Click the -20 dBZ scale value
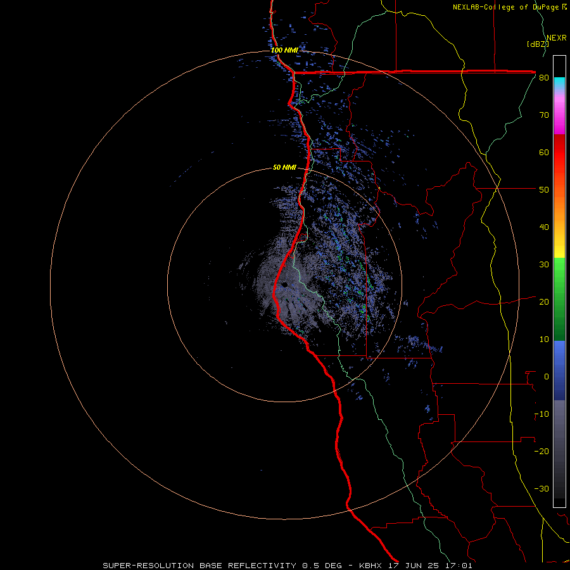This screenshot has width=570, height=570. click(541, 452)
